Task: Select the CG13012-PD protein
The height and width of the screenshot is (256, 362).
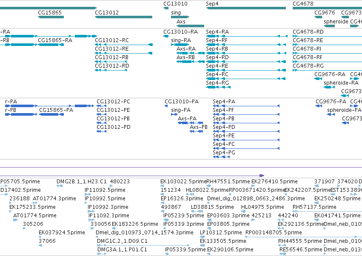Action: coord(101,131)
